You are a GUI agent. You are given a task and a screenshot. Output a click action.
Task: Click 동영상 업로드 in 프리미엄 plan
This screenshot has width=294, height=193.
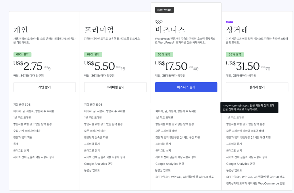(92, 170)
